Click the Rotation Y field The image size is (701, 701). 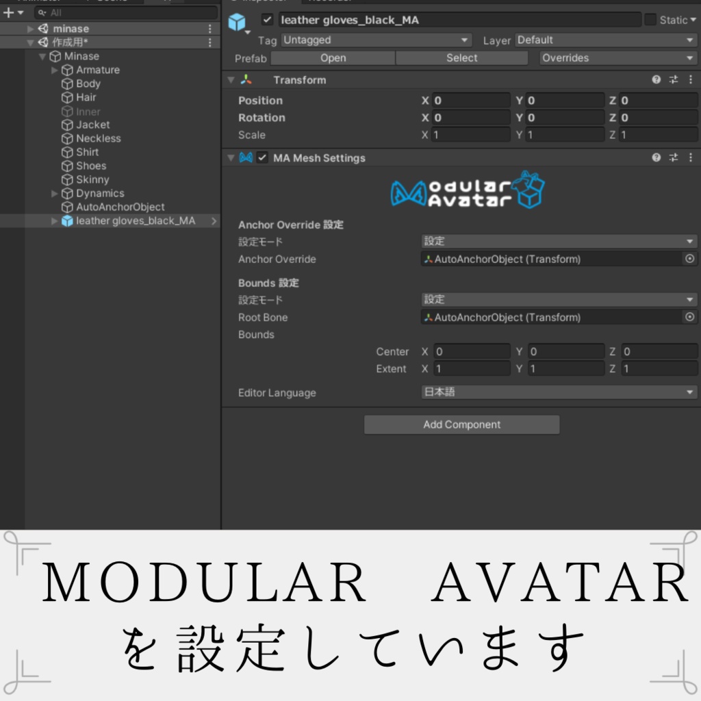[565, 118]
